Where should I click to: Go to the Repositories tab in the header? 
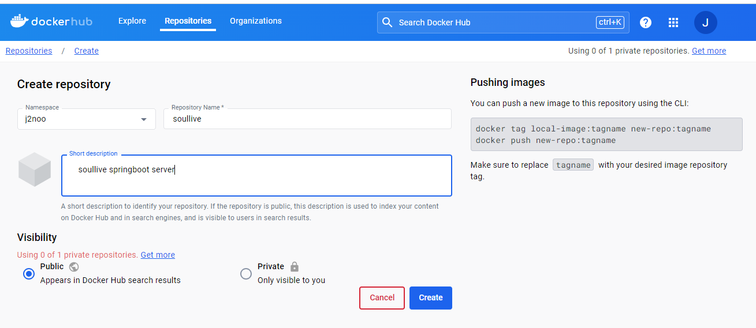click(188, 21)
